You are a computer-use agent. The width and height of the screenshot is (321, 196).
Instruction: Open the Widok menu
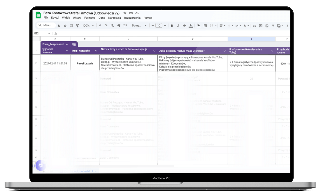tap(66, 18)
